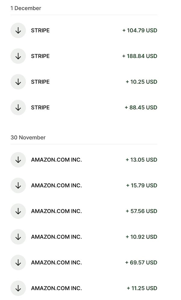Click the + 88.45 USD amount

click(141, 108)
